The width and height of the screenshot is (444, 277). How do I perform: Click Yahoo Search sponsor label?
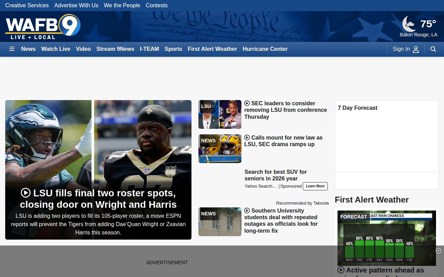[261, 186]
